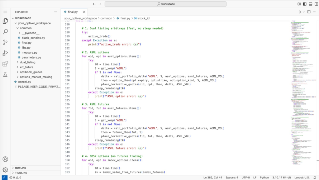The height and width of the screenshot is (180, 319).
Task: Change end of line sequence LF
Action: pyautogui.click(x=255, y=178)
